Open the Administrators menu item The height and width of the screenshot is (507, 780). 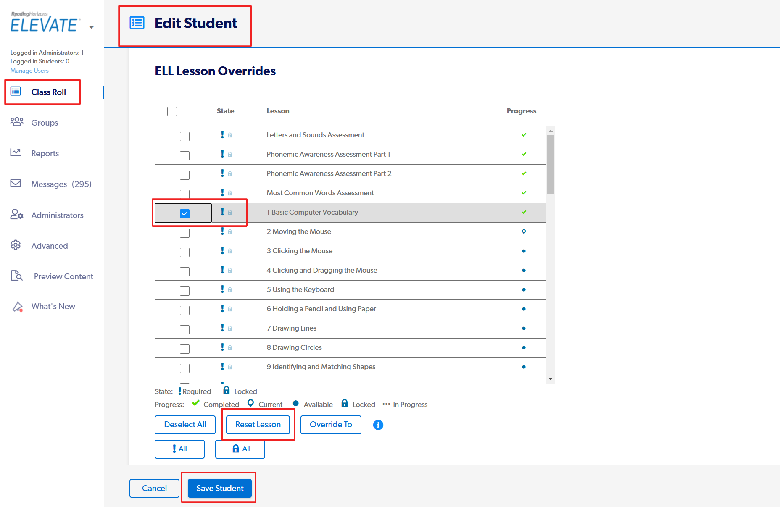57,215
